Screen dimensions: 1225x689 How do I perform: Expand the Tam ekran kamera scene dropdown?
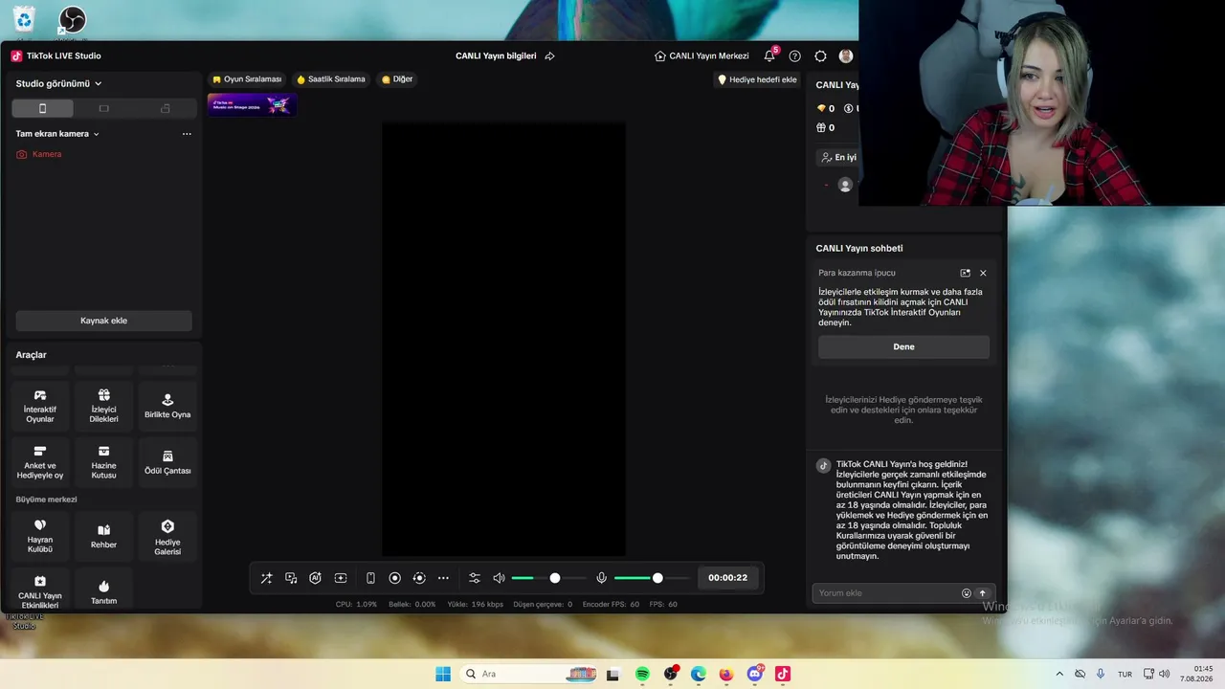[57, 134]
